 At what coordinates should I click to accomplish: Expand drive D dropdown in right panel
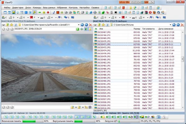tap(109, 18)
